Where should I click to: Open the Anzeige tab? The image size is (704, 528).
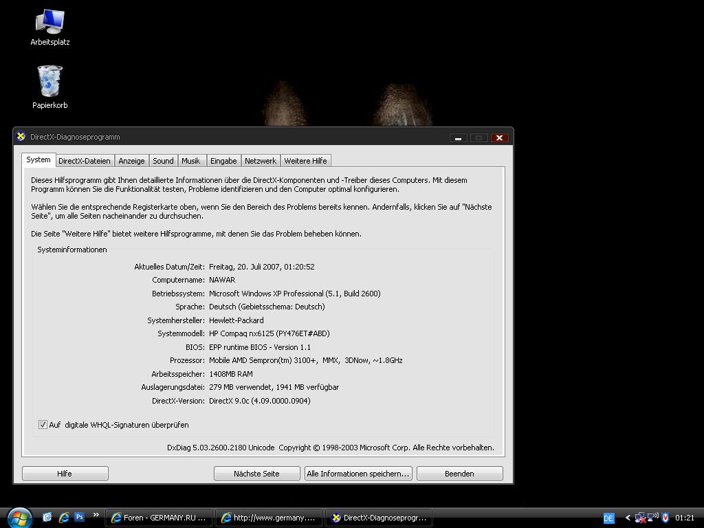coord(131,161)
